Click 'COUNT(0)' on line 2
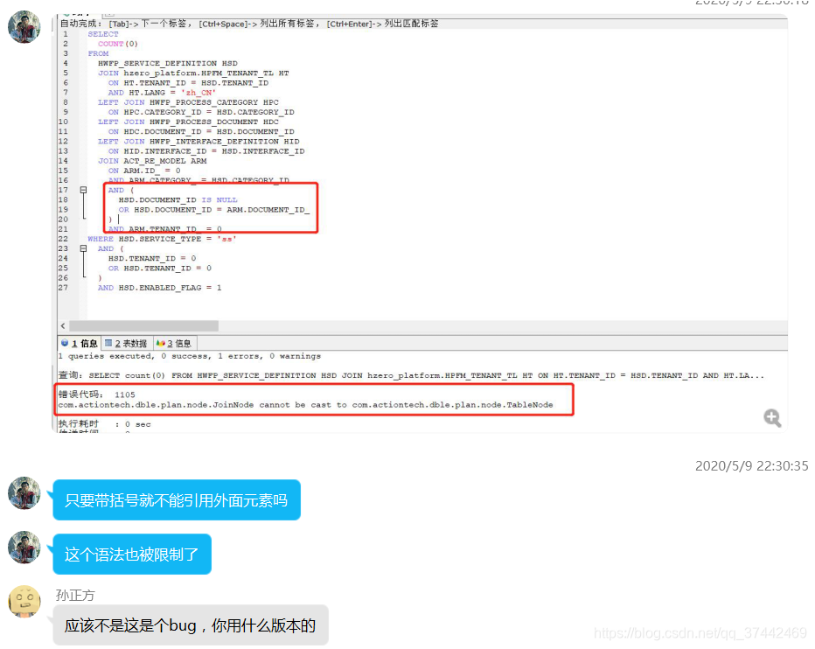Viewport: 815px width, 649px height. tap(118, 45)
